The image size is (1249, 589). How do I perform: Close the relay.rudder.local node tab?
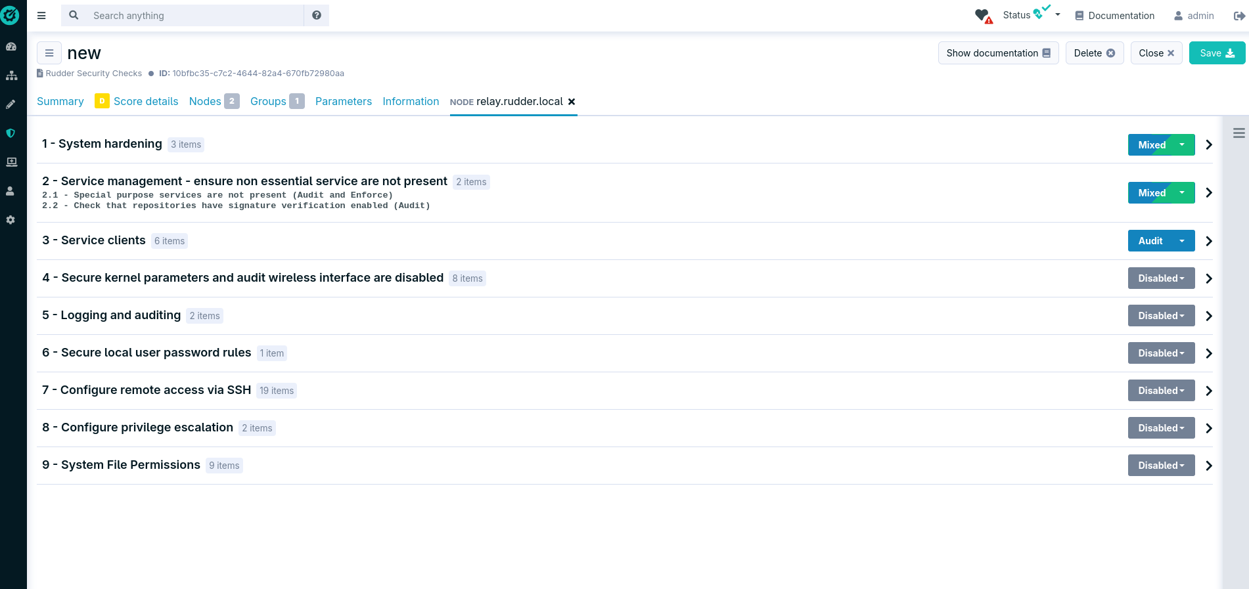tap(572, 102)
